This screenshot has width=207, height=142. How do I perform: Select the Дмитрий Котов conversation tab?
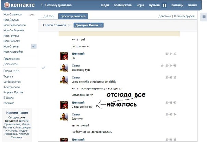click(x=87, y=25)
